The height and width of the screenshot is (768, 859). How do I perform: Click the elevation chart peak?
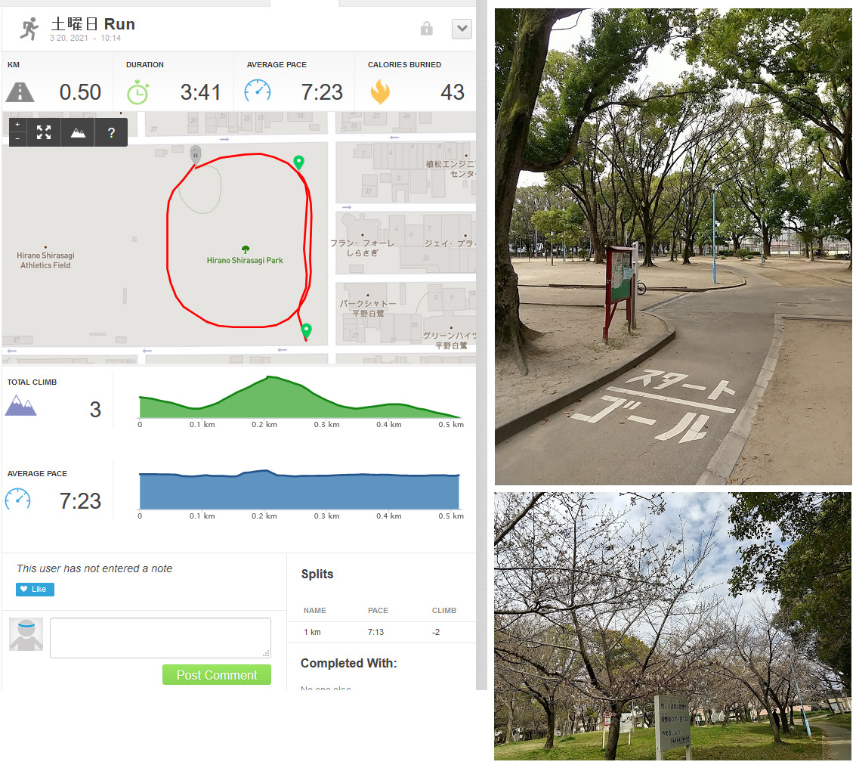click(x=268, y=377)
